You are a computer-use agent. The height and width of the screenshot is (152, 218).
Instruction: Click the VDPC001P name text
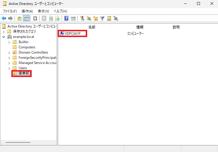click(x=73, y=34)
